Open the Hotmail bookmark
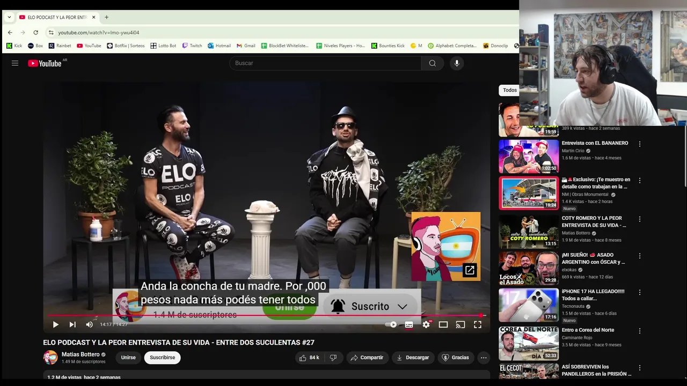The width and height of the screenshot is (687, 386). [219, 46]
